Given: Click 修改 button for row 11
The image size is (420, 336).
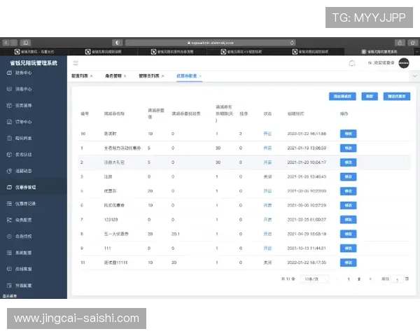Looking at the screenshot, I should tap(348, 262).
